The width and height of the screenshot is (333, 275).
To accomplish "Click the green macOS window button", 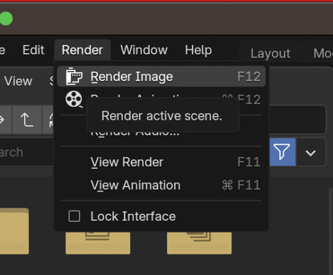I will pos(6,19).
